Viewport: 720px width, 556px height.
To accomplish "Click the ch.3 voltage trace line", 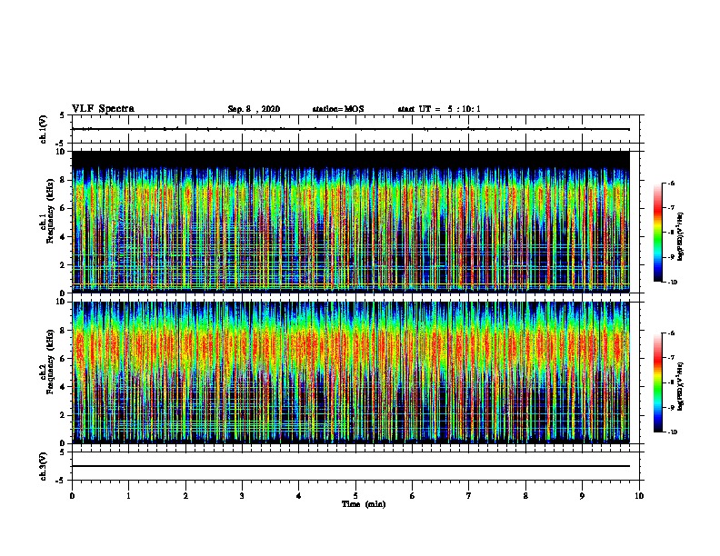I will point(351,466).
